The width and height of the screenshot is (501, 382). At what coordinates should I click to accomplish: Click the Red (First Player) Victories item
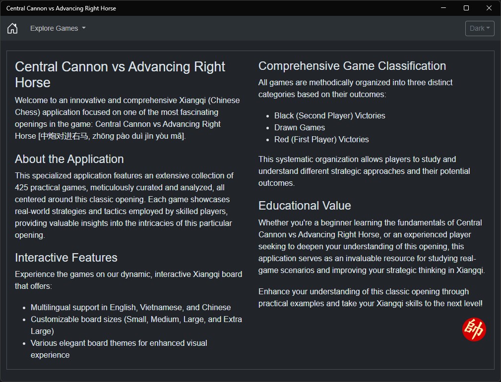coord(321,139)
